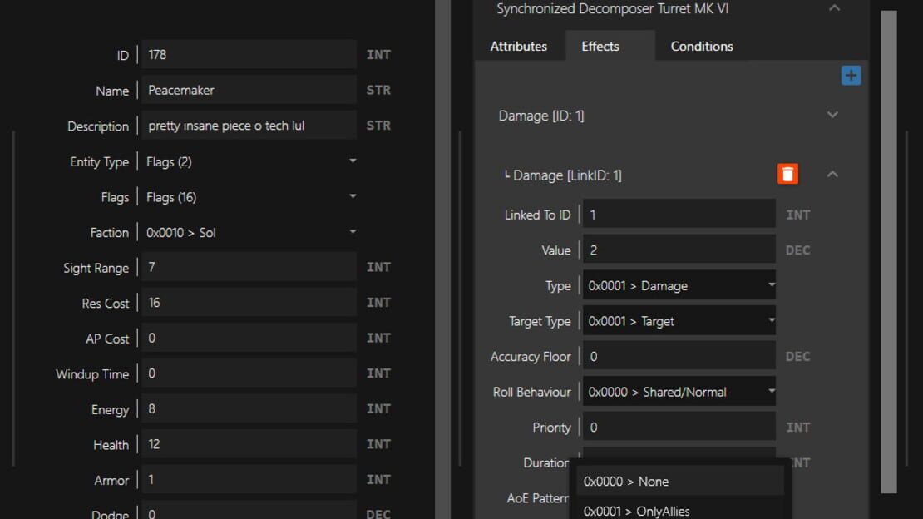Add a new effect with plus button
Screen dimensions: 923x519
click(851, 76)
